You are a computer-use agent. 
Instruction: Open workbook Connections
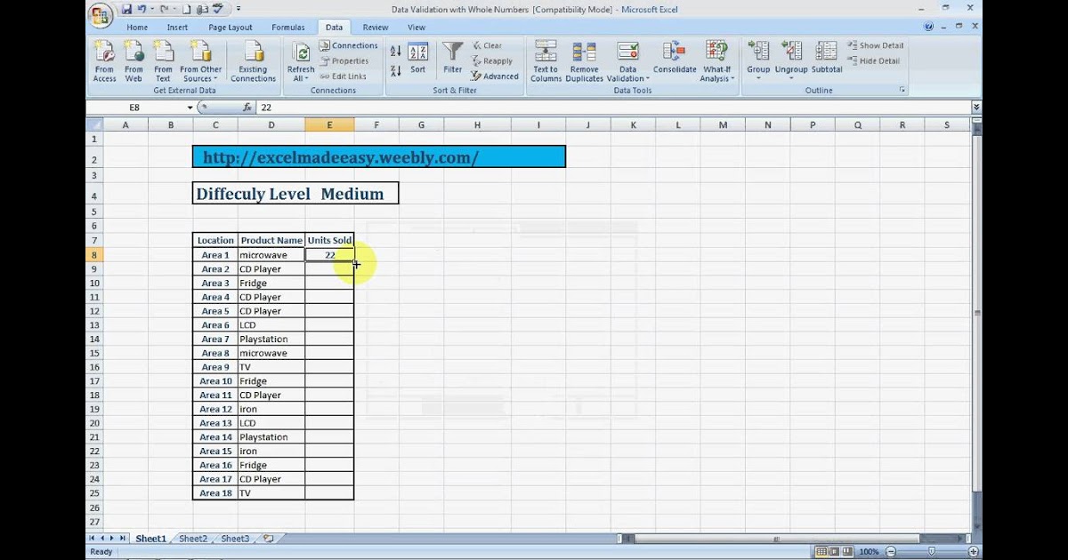349,45
